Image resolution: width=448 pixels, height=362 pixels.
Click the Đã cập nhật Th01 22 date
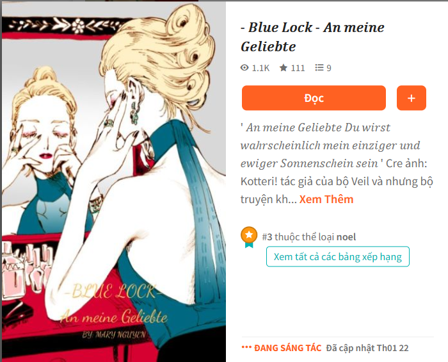(367, 348)
